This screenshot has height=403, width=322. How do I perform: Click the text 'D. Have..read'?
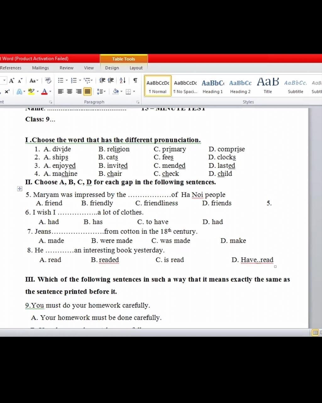(x=253, y=260)
